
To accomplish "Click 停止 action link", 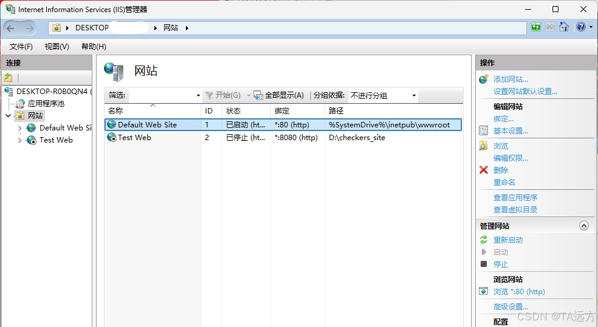I will click(501, 264).
